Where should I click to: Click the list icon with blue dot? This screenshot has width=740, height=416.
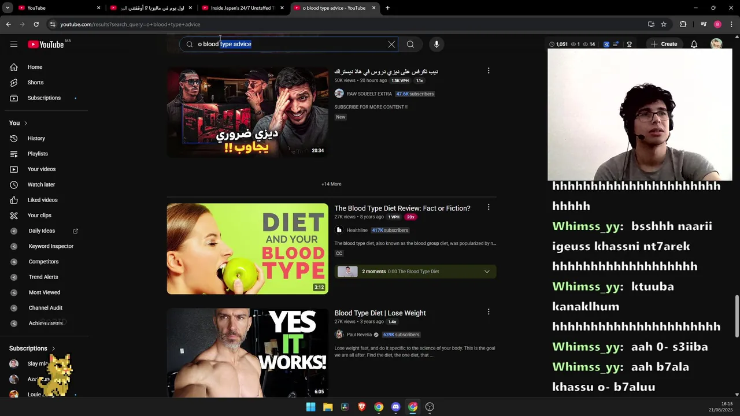click(x=616, y=44)
